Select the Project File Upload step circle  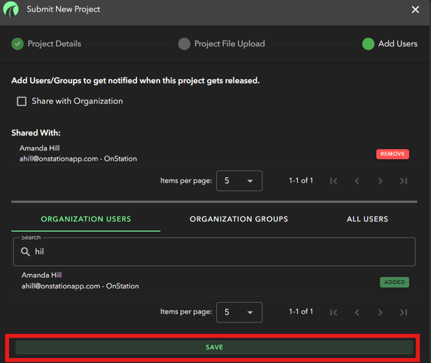184,44
